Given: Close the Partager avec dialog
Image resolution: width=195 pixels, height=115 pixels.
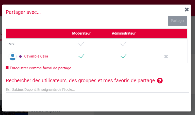Looking at the screenshot, I should click(187, 10).
